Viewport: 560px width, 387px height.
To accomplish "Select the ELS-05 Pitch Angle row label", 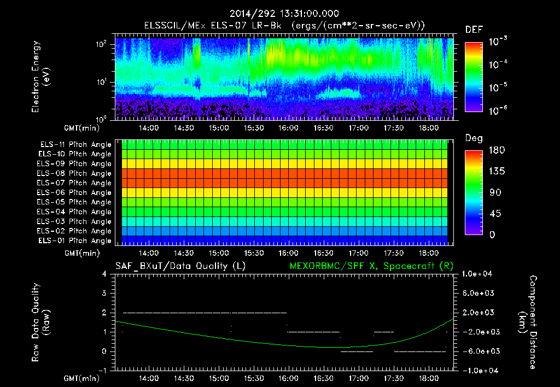I will point(74,202).
